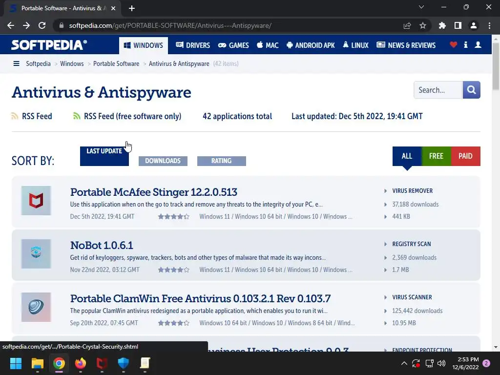Open the Chrome profile icon

[x=474, y=25]
